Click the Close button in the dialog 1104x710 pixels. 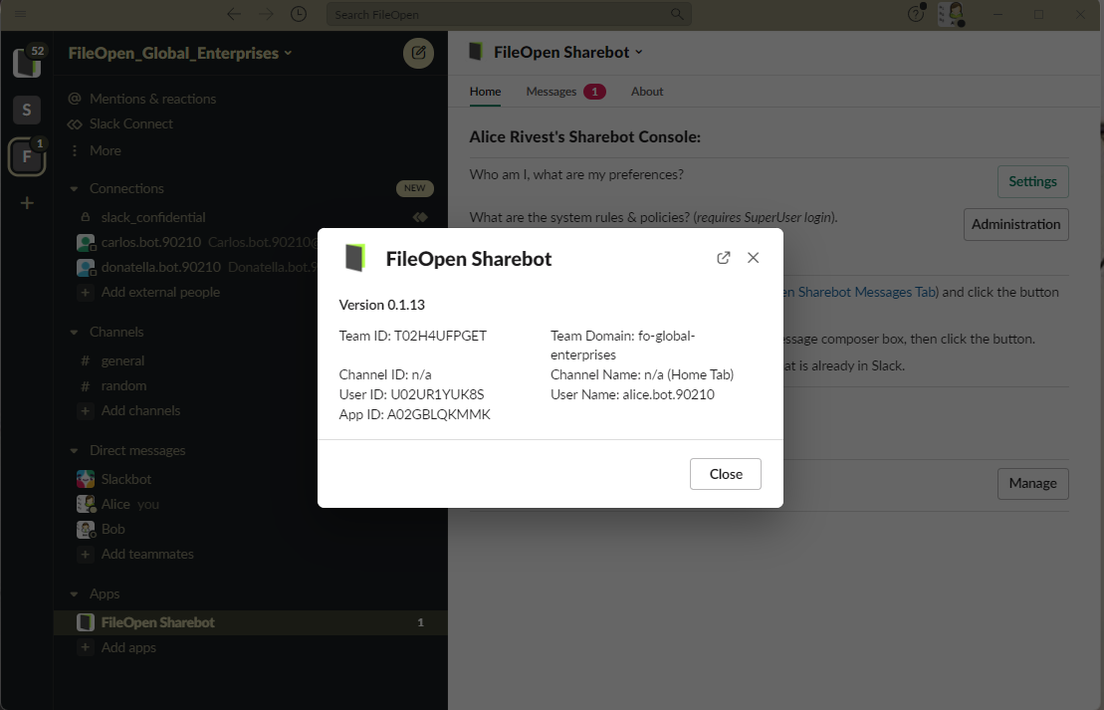coord(725,474)
